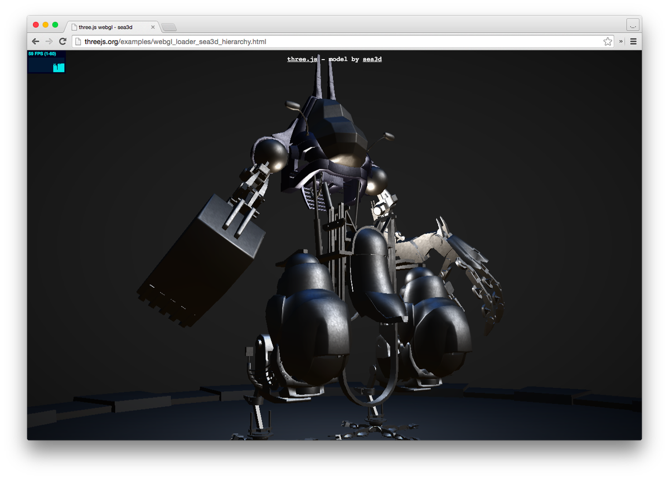
Task: Expand the toolbar overflow chevron
Action: click(x=620, y=41)
